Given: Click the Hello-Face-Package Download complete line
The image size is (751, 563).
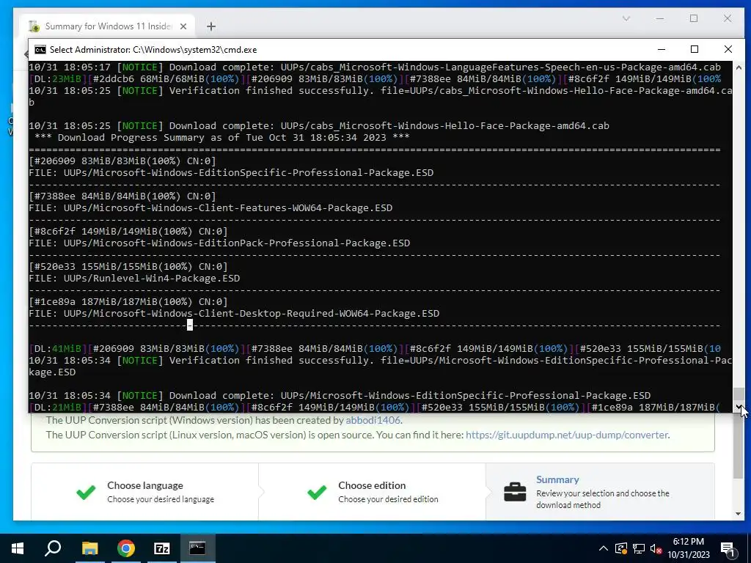Looking at the screenshot, I should (318, 126).
